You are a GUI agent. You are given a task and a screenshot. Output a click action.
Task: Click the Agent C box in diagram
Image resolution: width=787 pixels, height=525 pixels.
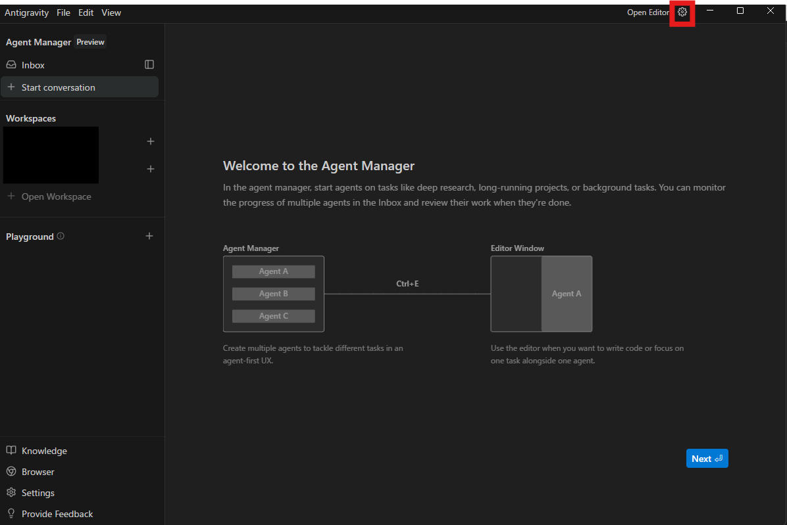[x=274, y=316]
